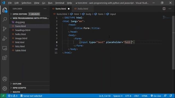Open the Run and Debug view icon
The image size is (175, 98).
pos(5,38)
